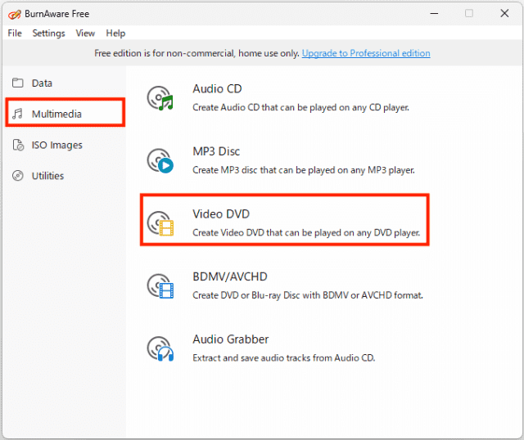The height and width of the screenshot is (440, 524).
Task: Open the BDMV/AVCHD title
Action: [x=230, y=276]
